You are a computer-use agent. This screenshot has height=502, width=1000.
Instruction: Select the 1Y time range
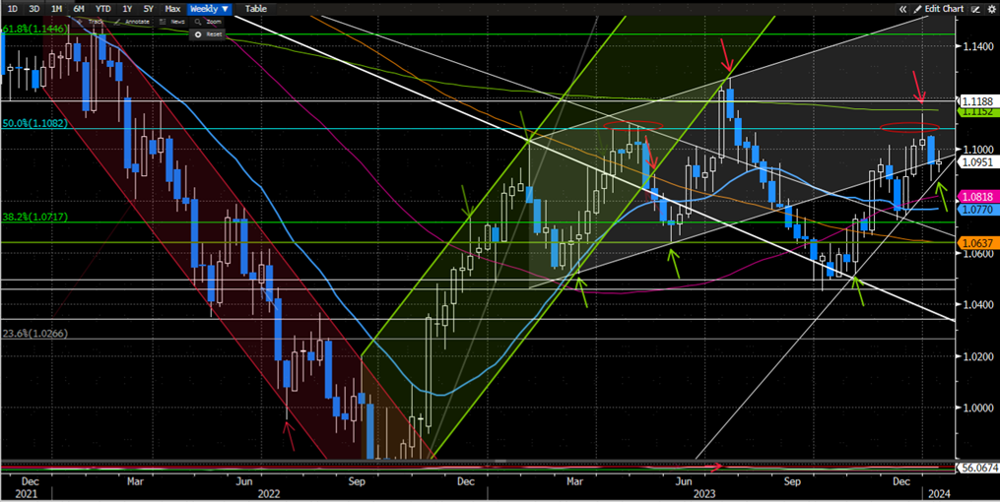pyautogui.click(x=126, y=9)
